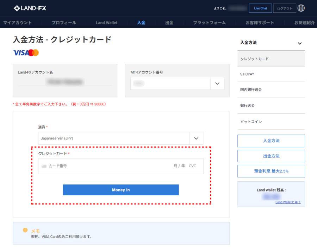Click the 月 / 年 expiry field
Viewport: 317px width, 247px height.
point(179,166)
